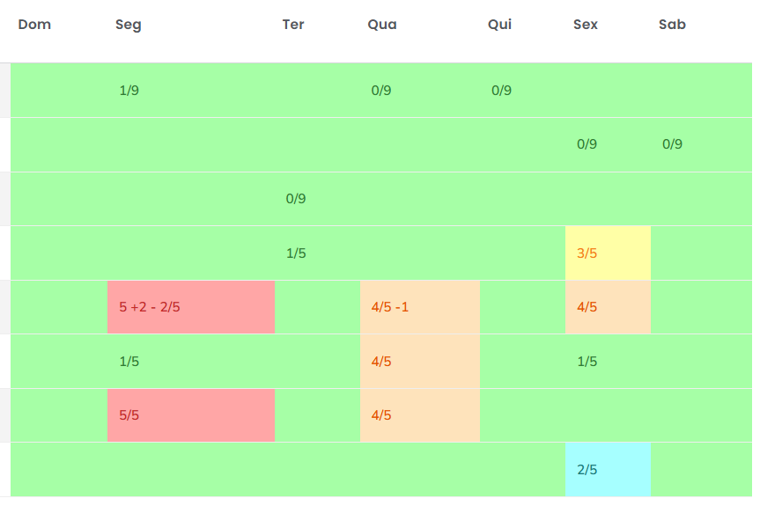Click the Ter day header
The image size is (760, 513).
[293, 25]
